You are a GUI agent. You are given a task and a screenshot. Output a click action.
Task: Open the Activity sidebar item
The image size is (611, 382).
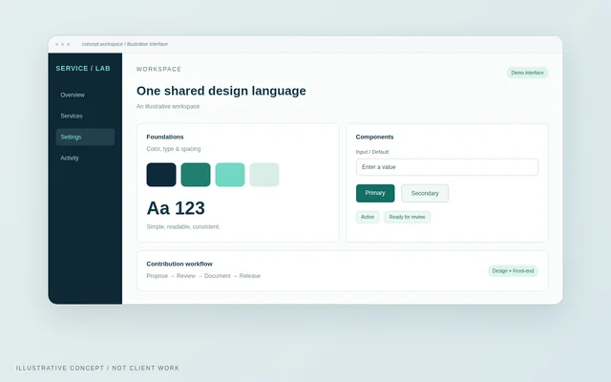point(85,159)
